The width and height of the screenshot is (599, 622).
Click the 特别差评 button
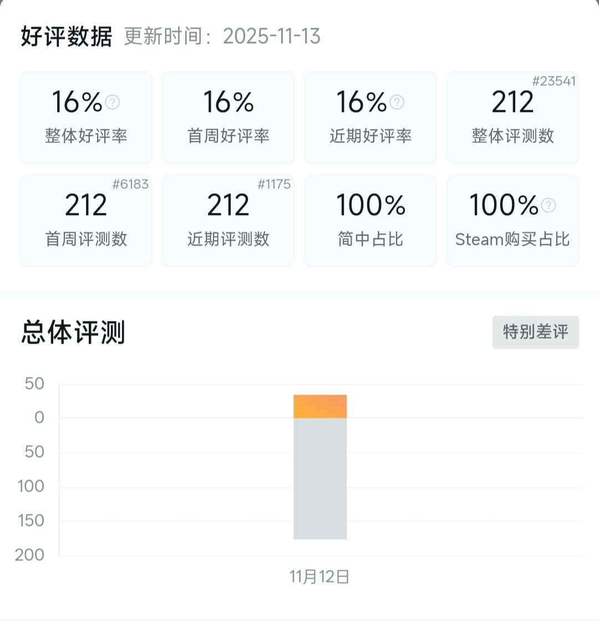tap(535, 332)
